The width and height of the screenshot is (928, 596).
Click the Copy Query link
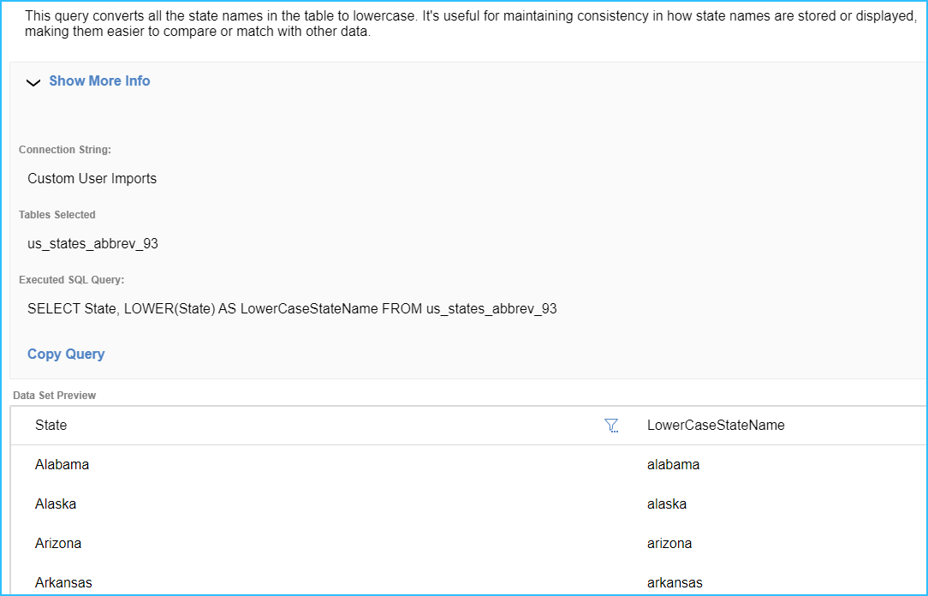[66, 354]
